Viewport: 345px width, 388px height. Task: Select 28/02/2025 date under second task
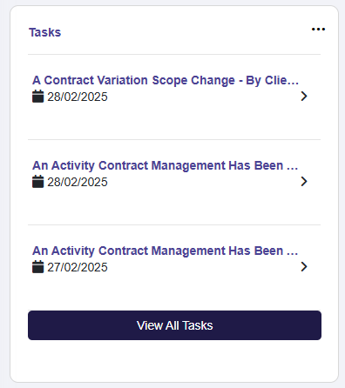click(78, 182)
